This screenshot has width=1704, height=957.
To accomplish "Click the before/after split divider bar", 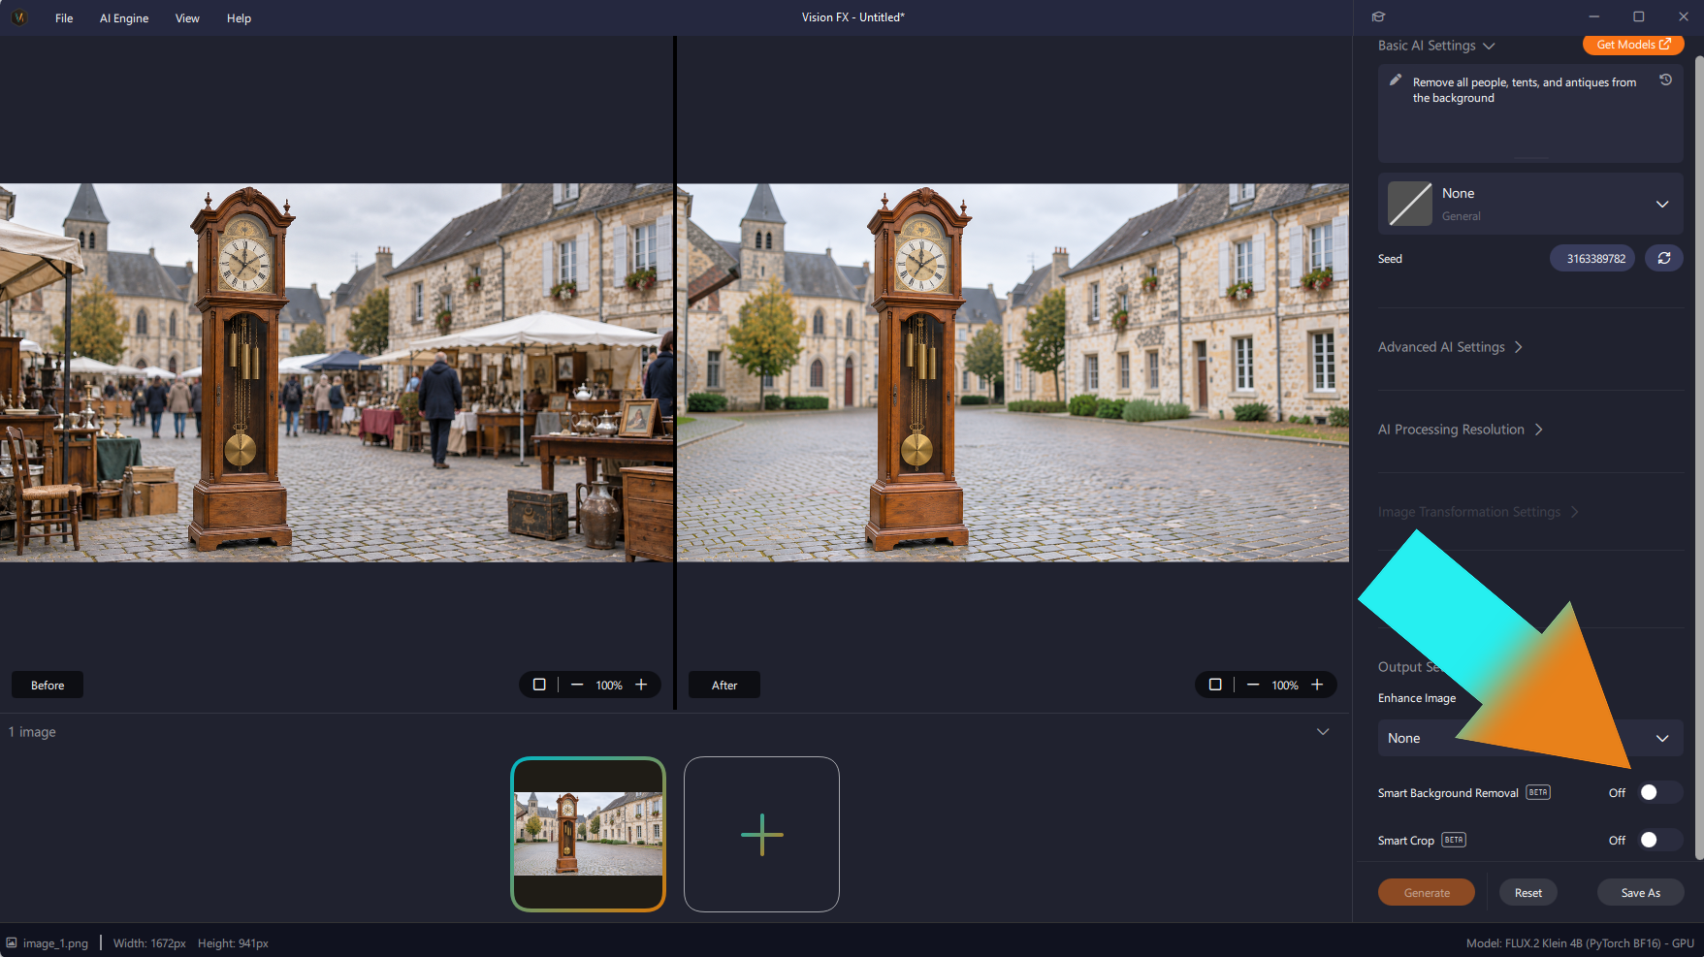I will coord(675,373).
